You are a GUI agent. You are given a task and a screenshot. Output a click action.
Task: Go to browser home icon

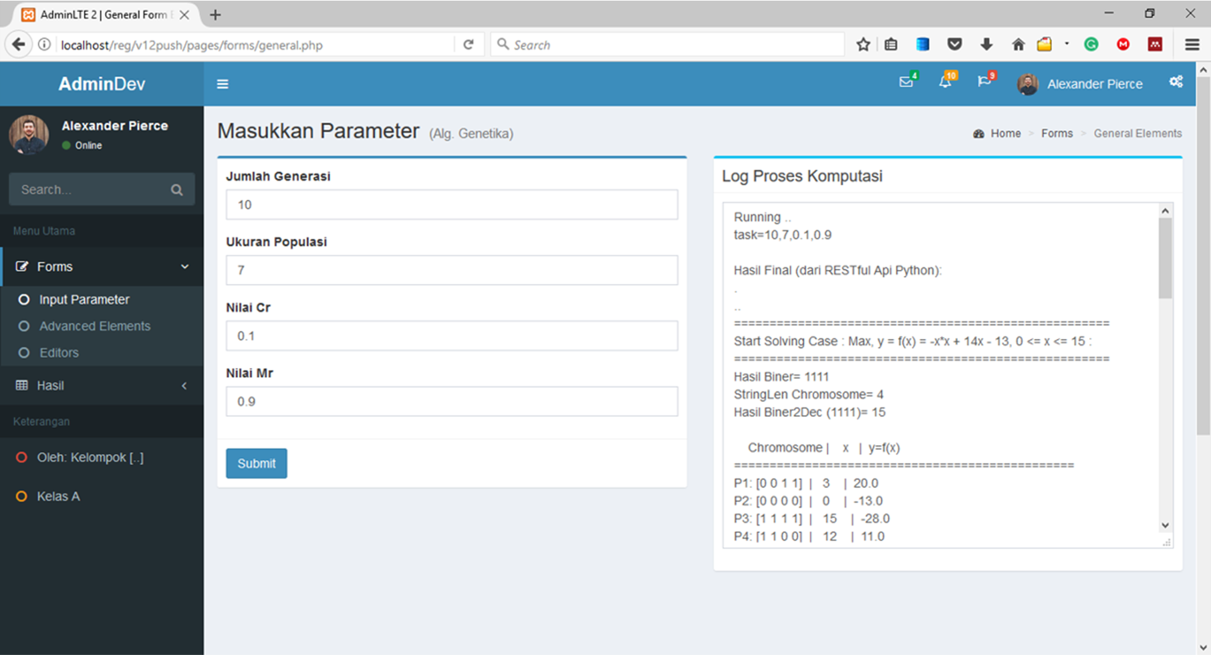coord(1018,45)
